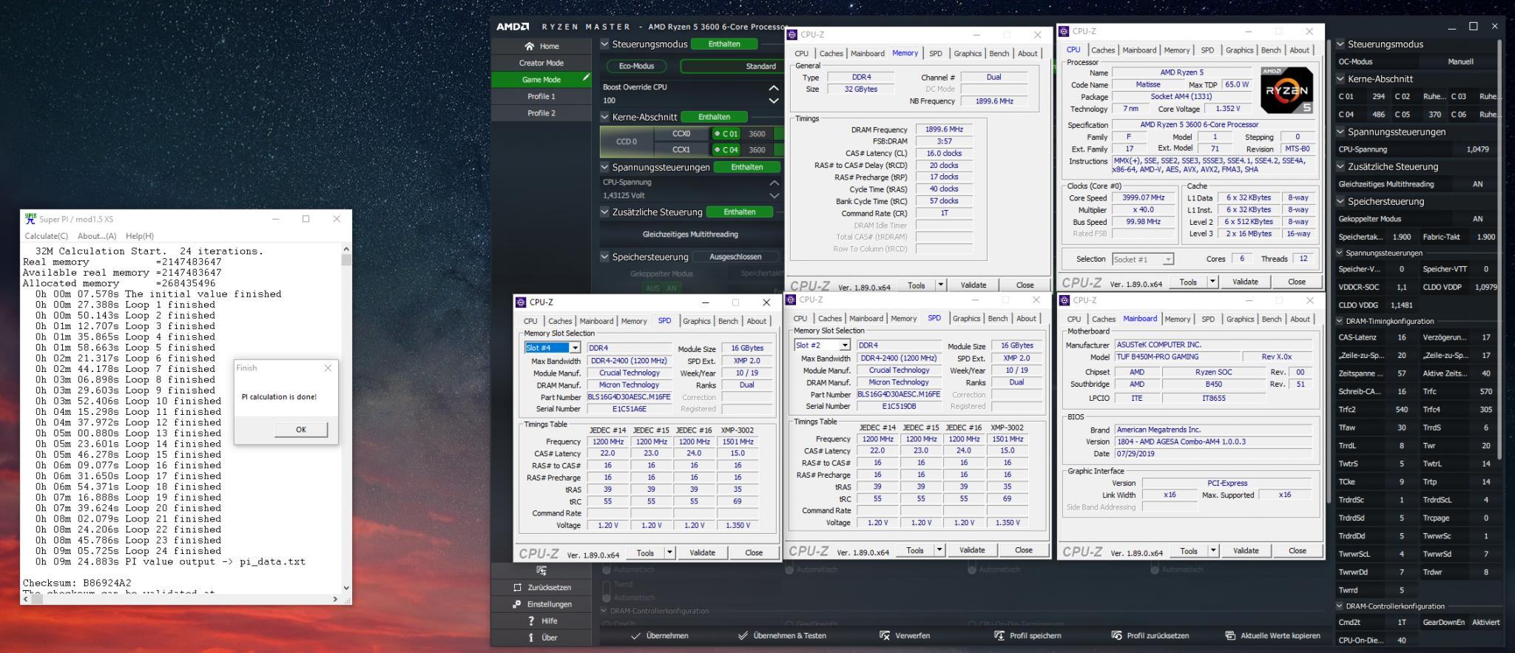The height and width of the screenshot is (653, 1515).
Task: Click Gleichzeitiges Multithreading label in left panel
Action: pos(690,234)
